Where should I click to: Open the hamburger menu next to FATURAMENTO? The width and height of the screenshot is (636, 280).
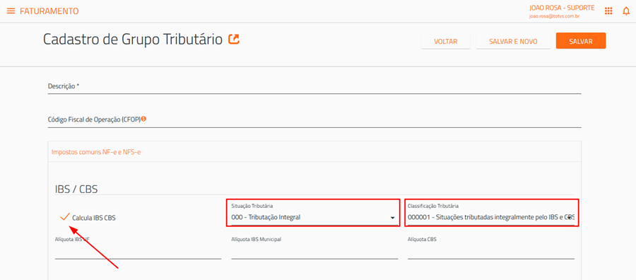(11, 11)
